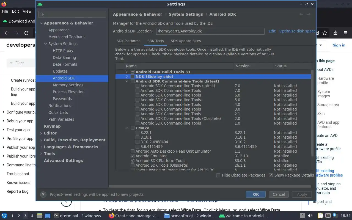The width and height of the screenshot is (352, 220).
Task: Toggle Show Package Details checkbox
Action: (271, 175)
